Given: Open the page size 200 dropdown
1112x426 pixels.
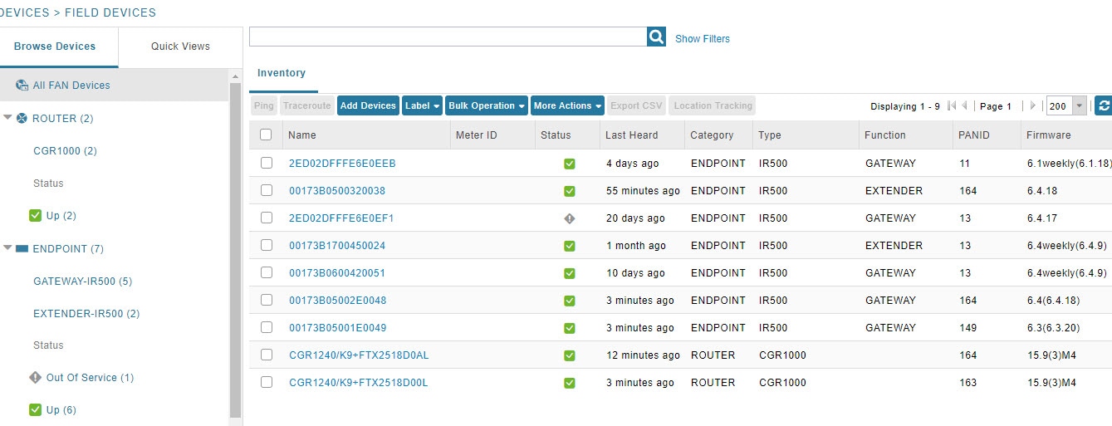Looking at the screenshot, I should pos(1079,106).
